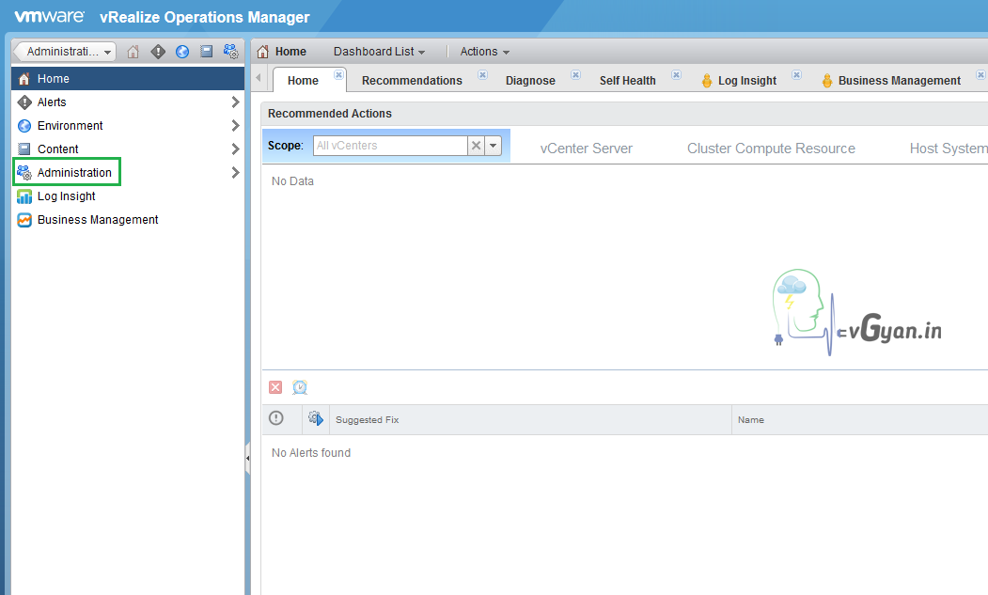This screenshot has height=595, width=988.
Task: Select Content in the navigation list
Action: coord(128,149)
